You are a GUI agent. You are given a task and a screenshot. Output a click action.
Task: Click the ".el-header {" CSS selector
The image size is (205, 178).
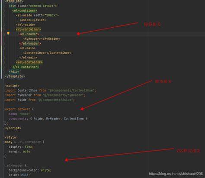tap(16, 165)
